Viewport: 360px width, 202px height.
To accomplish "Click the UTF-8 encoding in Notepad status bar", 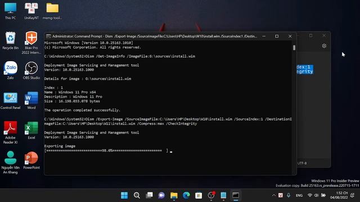I will point(302,163).
